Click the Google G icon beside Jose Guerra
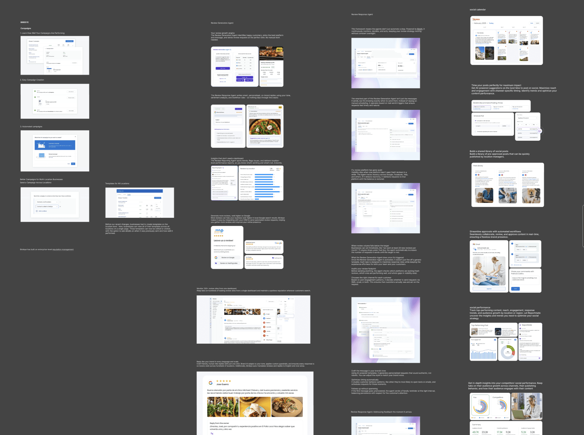The width and height of the screenshot is (584, 435). point(210,383)
